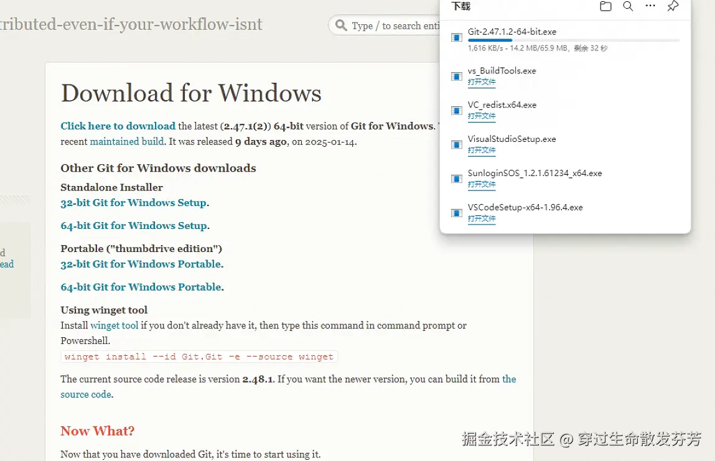Viewport: 715px width, 461px height.
Task: Click the download speed status text
Action: click(x=538, y=48)
